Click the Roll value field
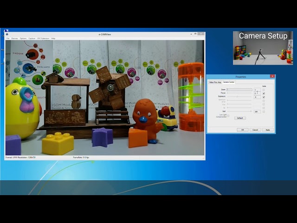 tap(257, 111)
